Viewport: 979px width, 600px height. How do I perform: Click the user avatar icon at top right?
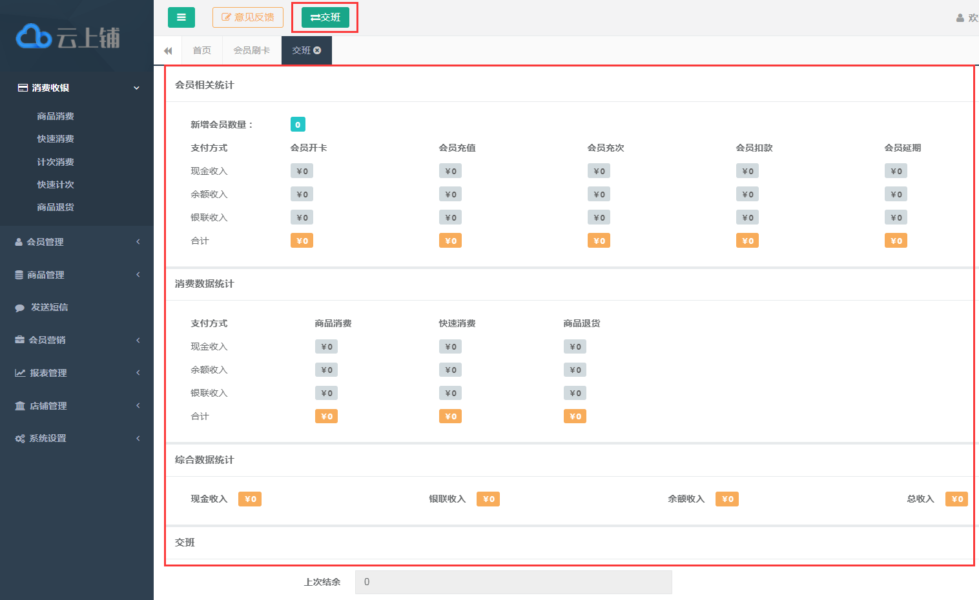[960, 18]
